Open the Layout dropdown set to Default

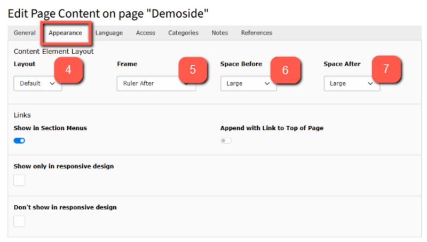coord(37,83)
